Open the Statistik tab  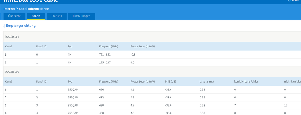pyautogui.click(x=57, y=16)
